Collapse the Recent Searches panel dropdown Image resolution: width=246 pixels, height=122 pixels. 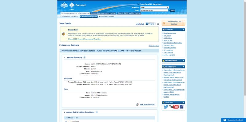pyautogui.click(x=183, y=67)
